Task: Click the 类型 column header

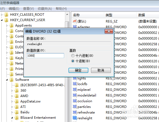Action: coord(120,15)
